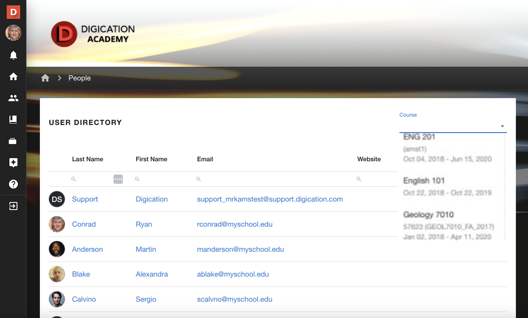
Task: Open the Martin first name link
Action: (146, 249)
